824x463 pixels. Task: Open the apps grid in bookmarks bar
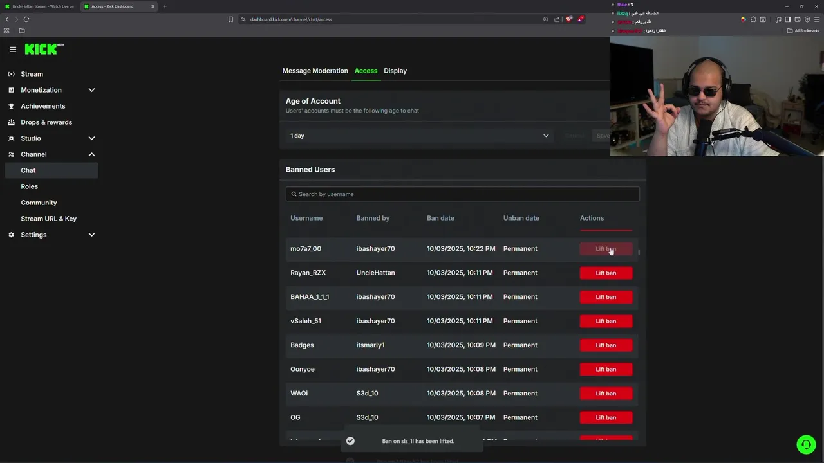pyautogui.click(x=7, y=30)
